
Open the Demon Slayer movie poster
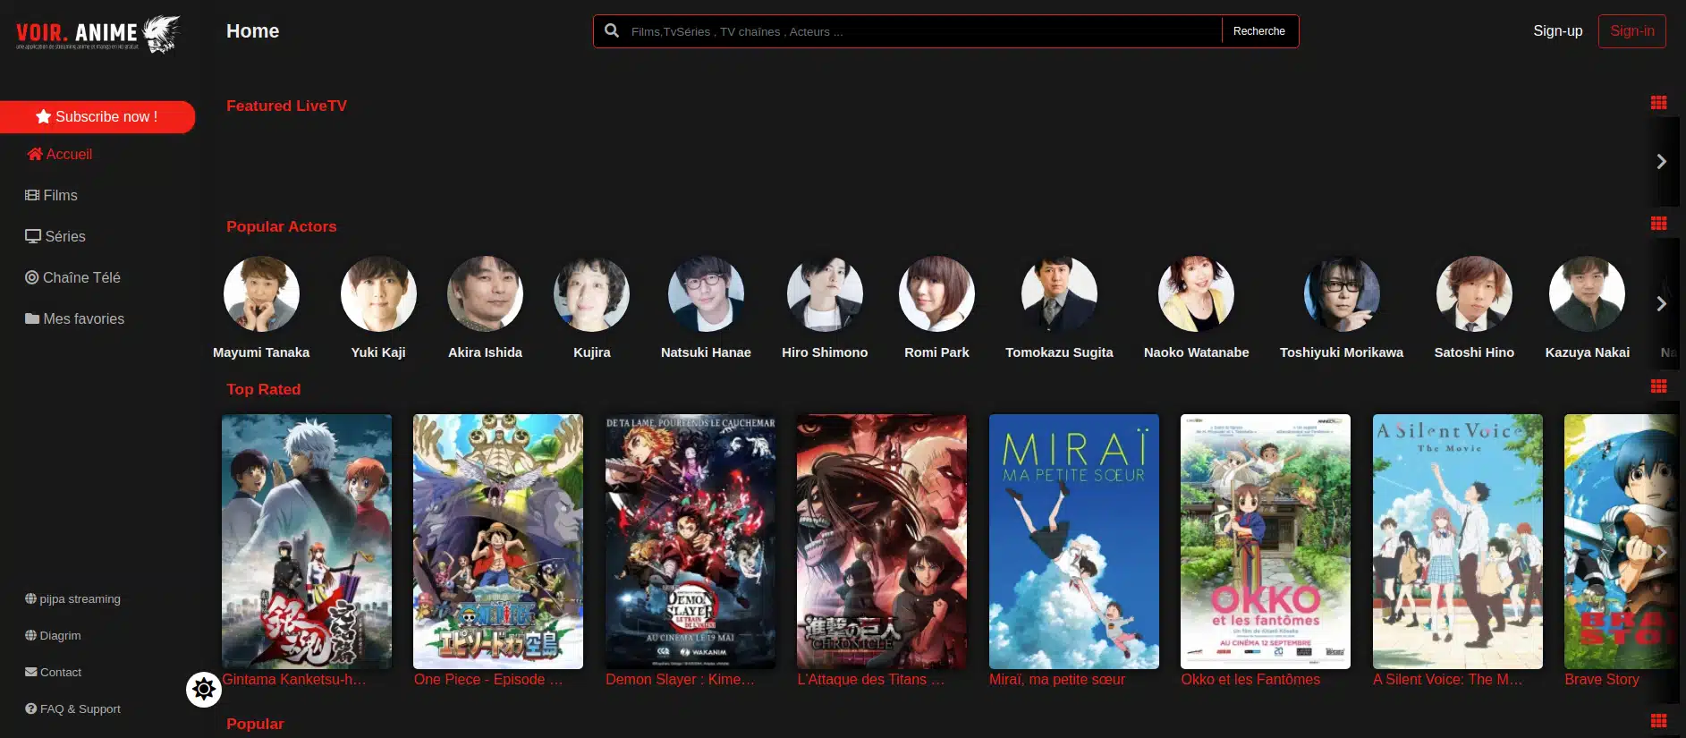(690, 541)
